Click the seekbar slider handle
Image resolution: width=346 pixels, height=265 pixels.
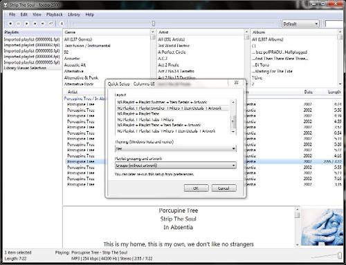pyautogui.click(x=154, y=23)
